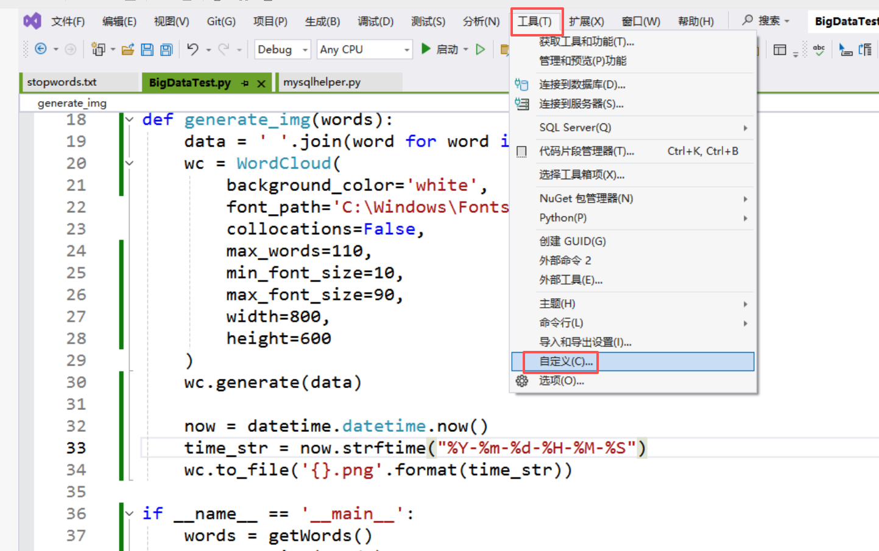Switch to the stopwords.txt tab

click(80, 82)
